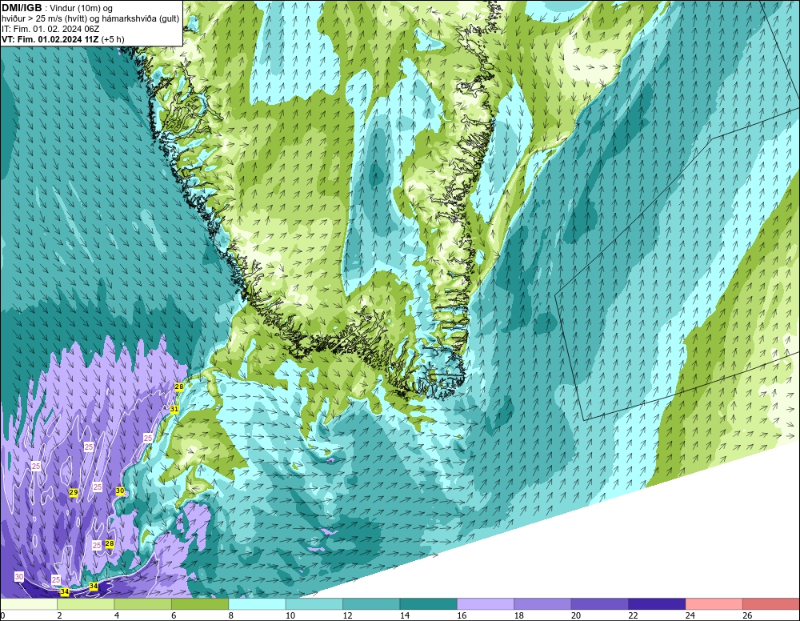Image resolution: width=800 pixels, height=621 pixels.
Task: Click the 'DMI/IGB : Vindur (10m) og' title line
Action: point(58,8)
